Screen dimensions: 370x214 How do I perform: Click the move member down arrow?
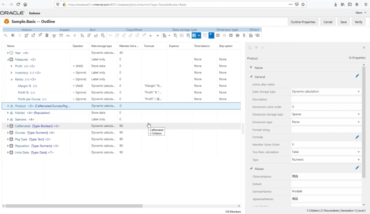[158, 36]
